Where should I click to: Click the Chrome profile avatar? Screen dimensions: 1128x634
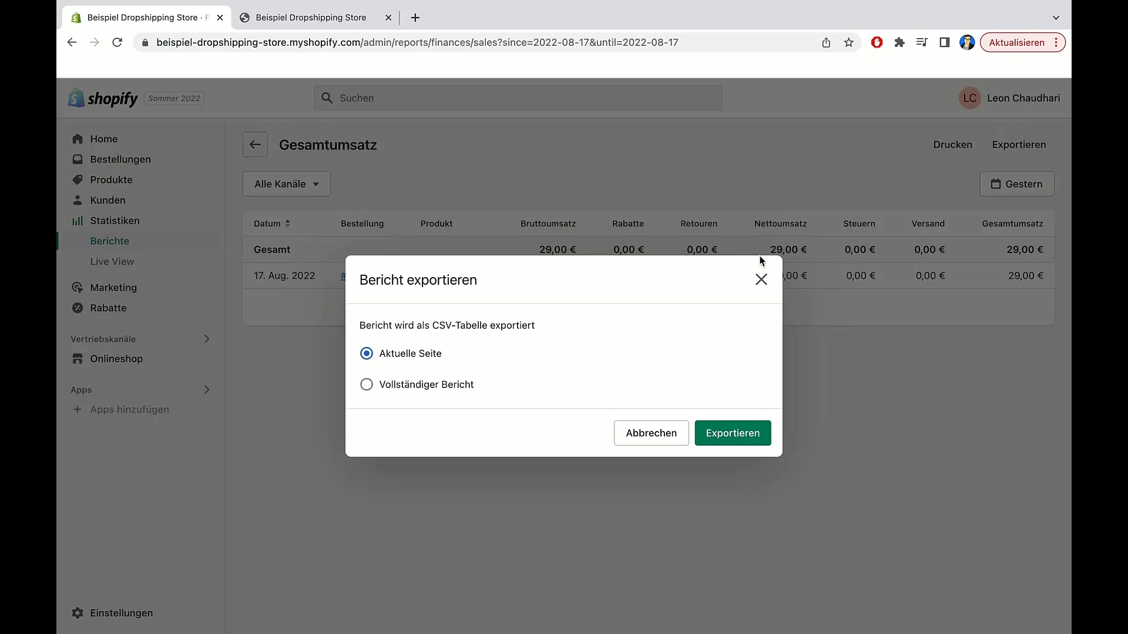point(967,42)
